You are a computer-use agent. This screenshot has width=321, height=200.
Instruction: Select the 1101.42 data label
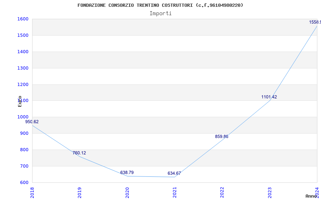pyautogui.click(x=269, y=97)
